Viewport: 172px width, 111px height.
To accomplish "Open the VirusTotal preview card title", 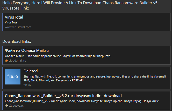I will click(x=14, y=17).
